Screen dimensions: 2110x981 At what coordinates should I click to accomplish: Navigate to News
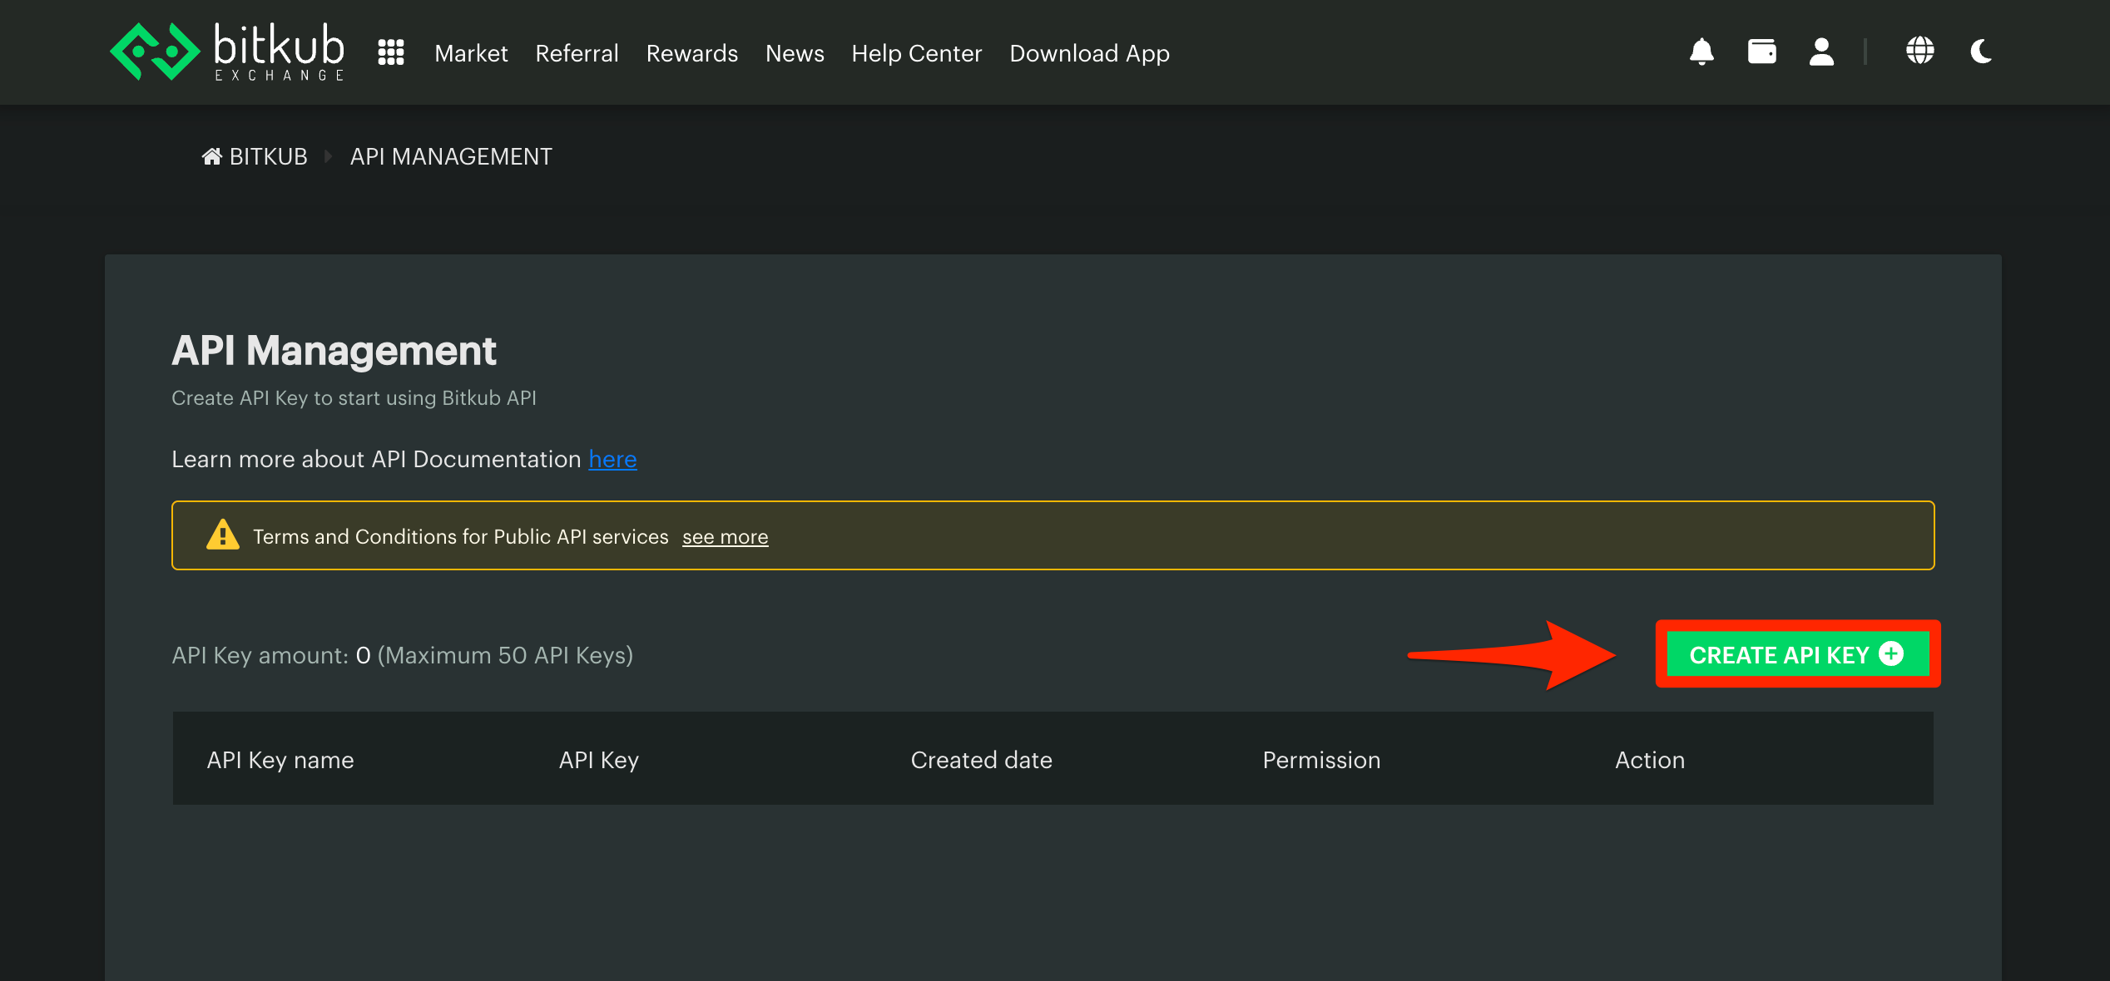click(x=795, y=53)
